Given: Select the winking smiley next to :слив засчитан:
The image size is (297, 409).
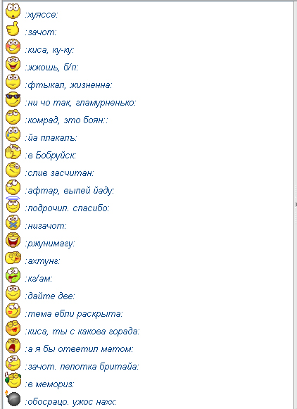Looking at the screenshot, I should (13, 170).
